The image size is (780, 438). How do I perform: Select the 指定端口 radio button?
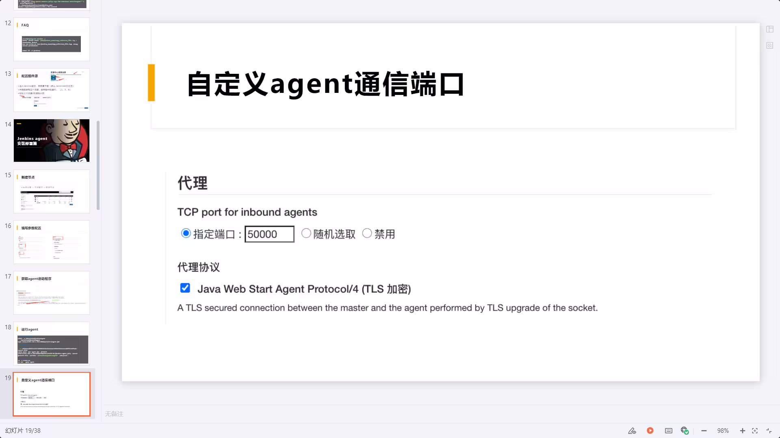(x=186, y=233)
